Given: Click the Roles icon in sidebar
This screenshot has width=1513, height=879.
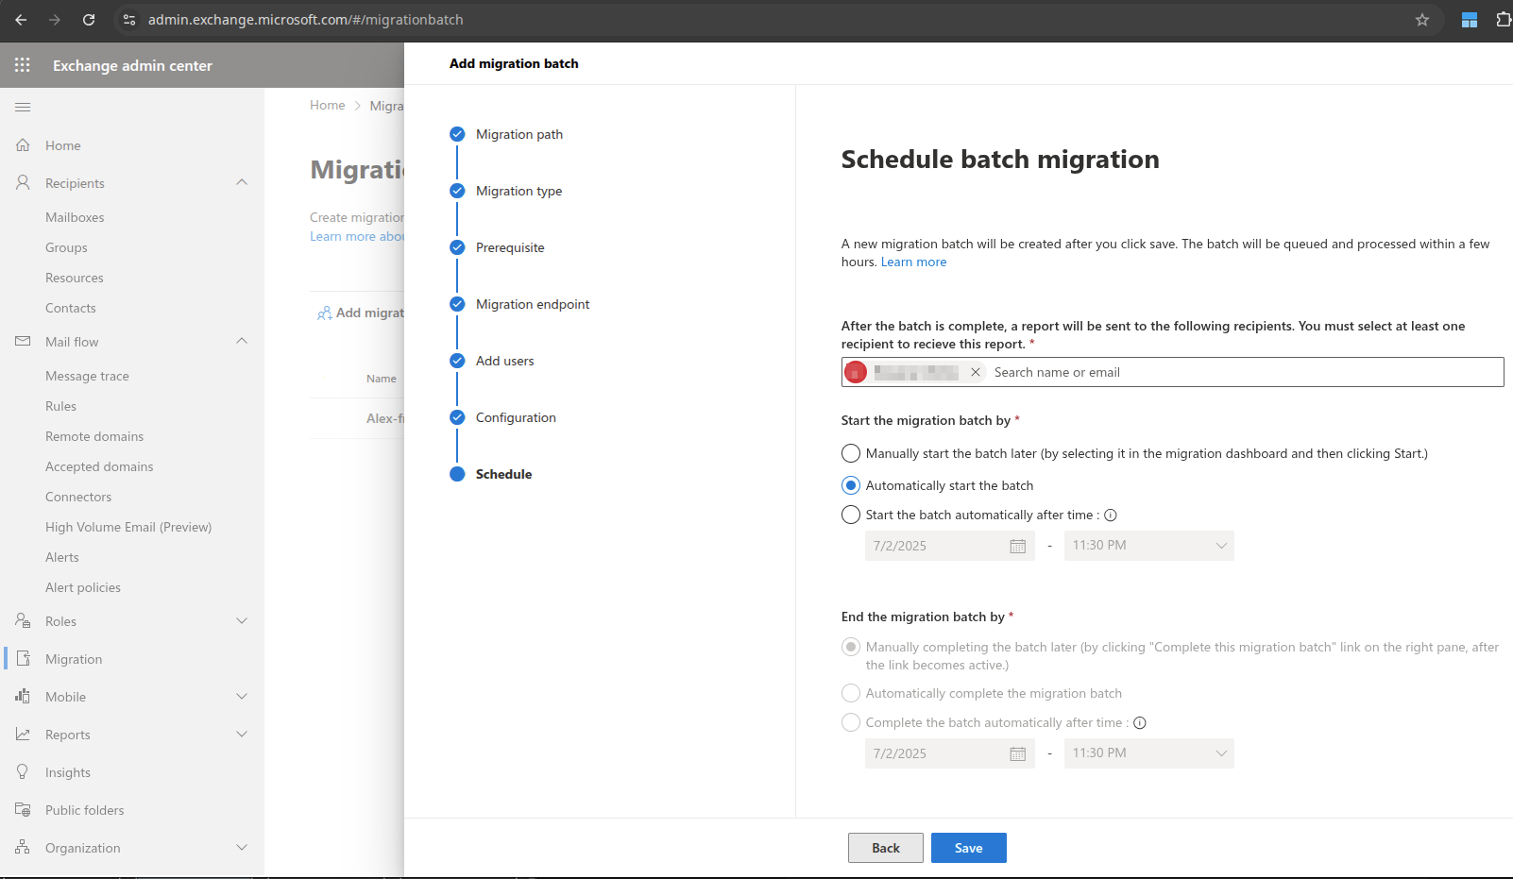Looking at the screenshot, I should coord(23,620).
